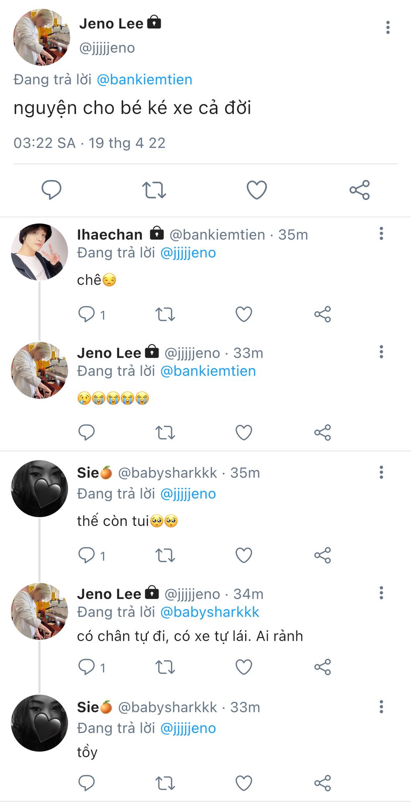Reply to Jeno's "có chân tự đi" tweet
The image size is (411, 802).
tap(87, 667)
